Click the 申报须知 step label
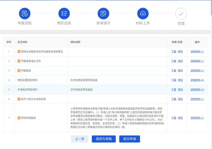This screenshot has height=149, width=212. (24, 23)
